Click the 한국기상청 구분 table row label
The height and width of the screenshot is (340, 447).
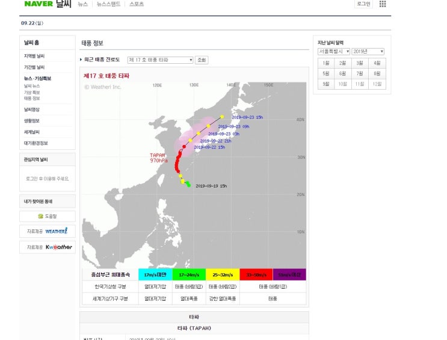[110, 286]
